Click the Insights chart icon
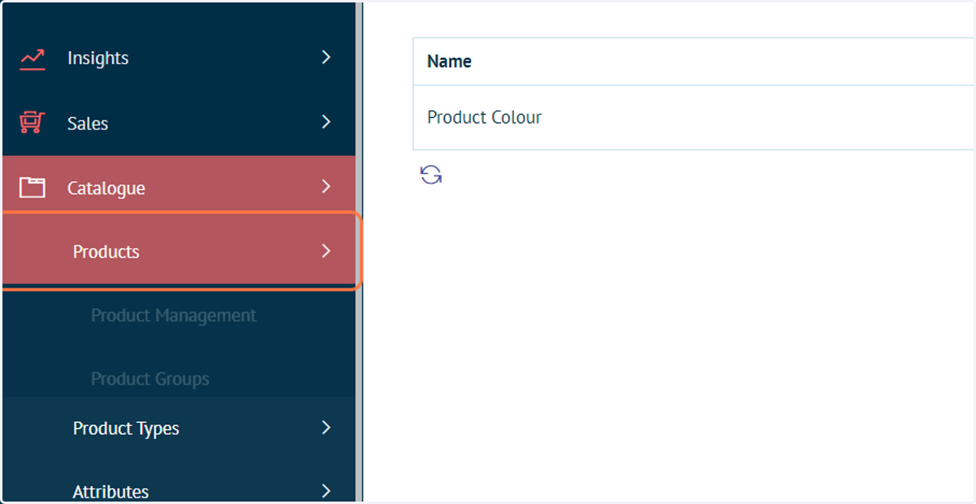This screenshot has width=976, height=504. coord(33,59)
